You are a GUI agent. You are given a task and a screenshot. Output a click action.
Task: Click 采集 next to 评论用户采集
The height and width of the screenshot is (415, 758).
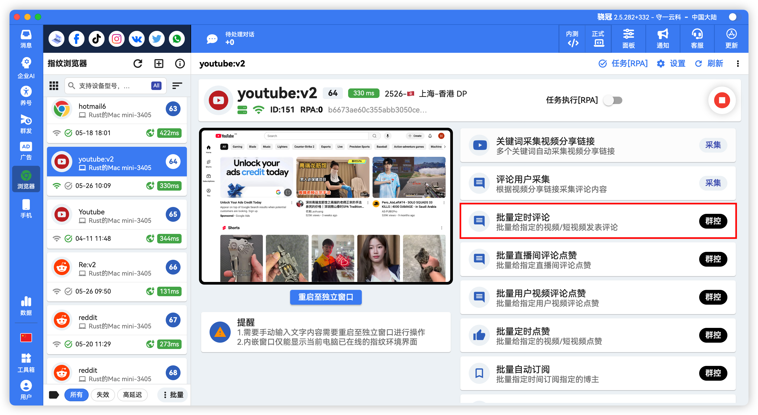coord(713,183)
